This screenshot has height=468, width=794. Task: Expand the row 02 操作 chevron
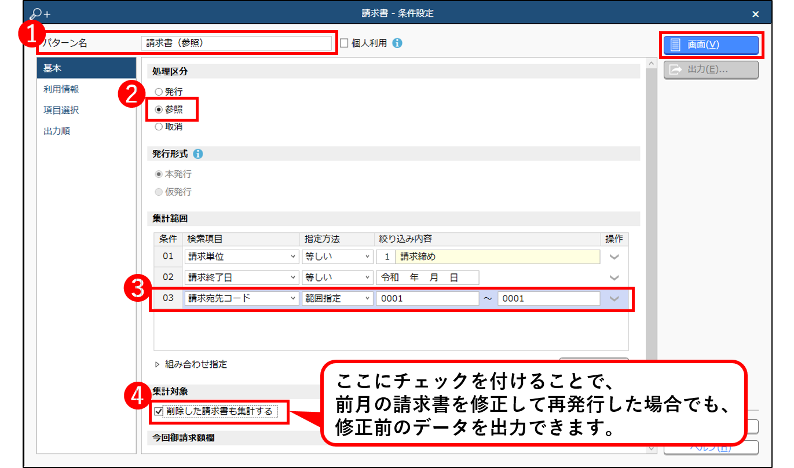[614, 278]
